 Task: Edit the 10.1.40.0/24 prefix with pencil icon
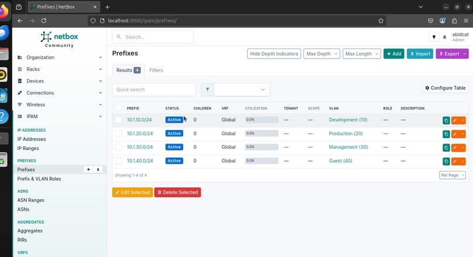(x=455, y=162)
